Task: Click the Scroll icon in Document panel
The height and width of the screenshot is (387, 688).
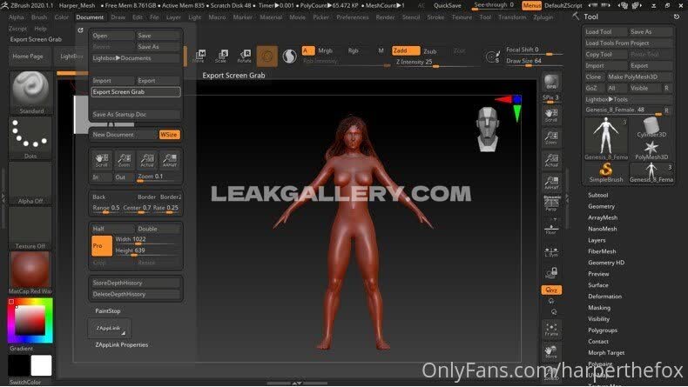Action: point(101,160)
